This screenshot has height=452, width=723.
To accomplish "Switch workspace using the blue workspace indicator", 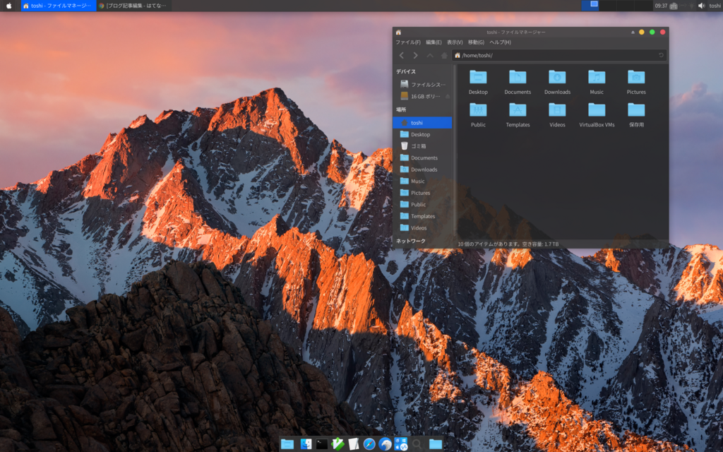I will (x=592, y=6).
